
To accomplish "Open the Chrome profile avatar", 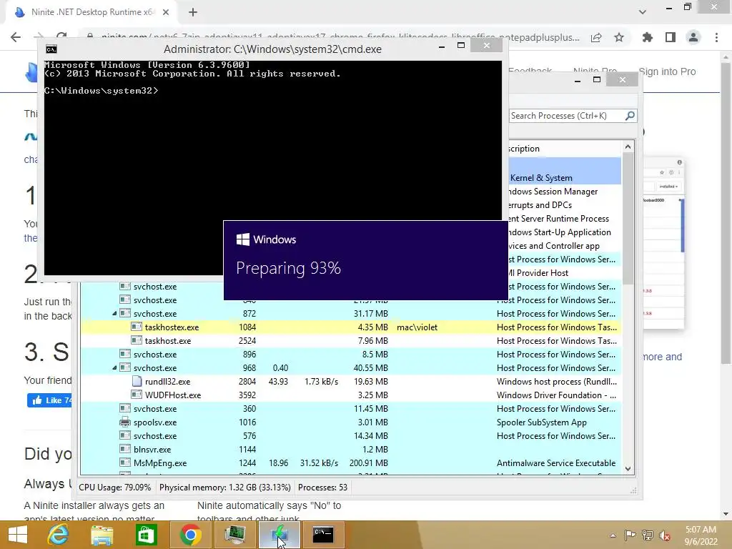I will tap(693, 37).
